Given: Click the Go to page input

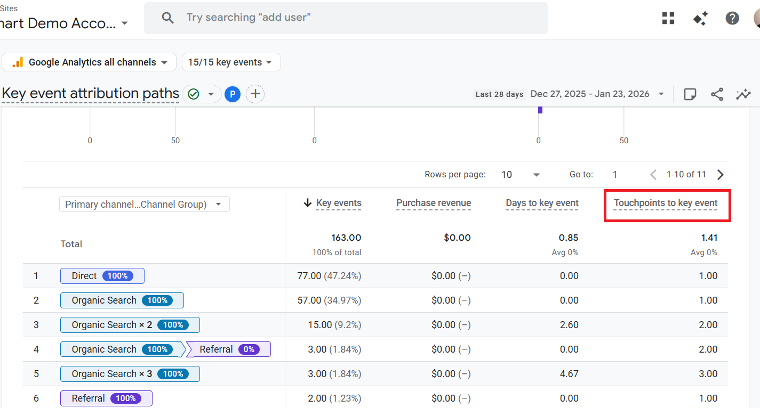Looking at the screenshot, I should 615,175.
